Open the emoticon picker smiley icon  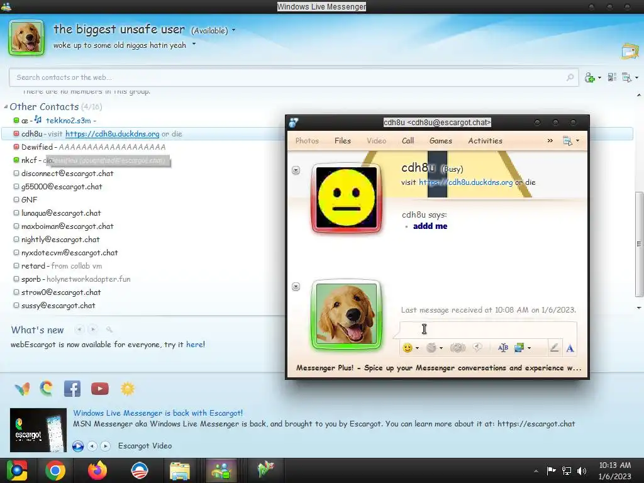click(x=408, y=348)
